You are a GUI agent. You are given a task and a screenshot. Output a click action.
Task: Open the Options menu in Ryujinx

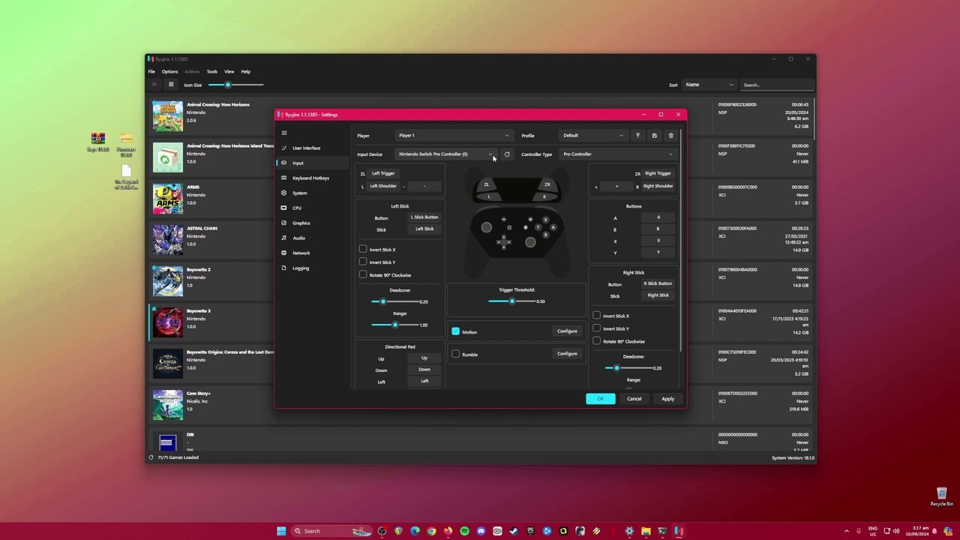pos(169,72)
